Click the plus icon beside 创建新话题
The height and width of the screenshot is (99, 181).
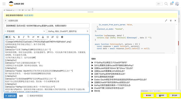point(6,21)
